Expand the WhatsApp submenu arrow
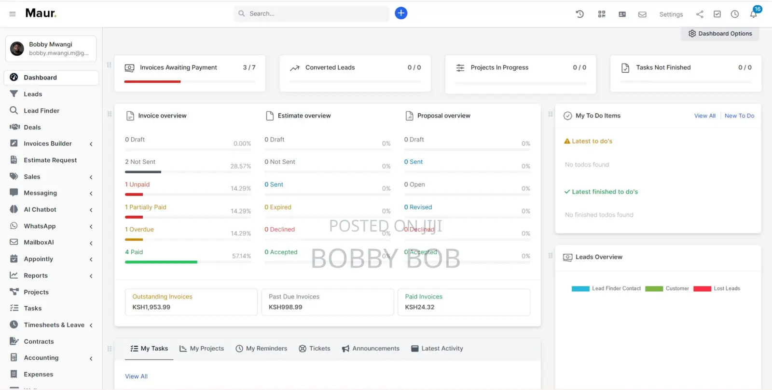The height and width of the screenshot is (390, 772). tap(91, 226)
